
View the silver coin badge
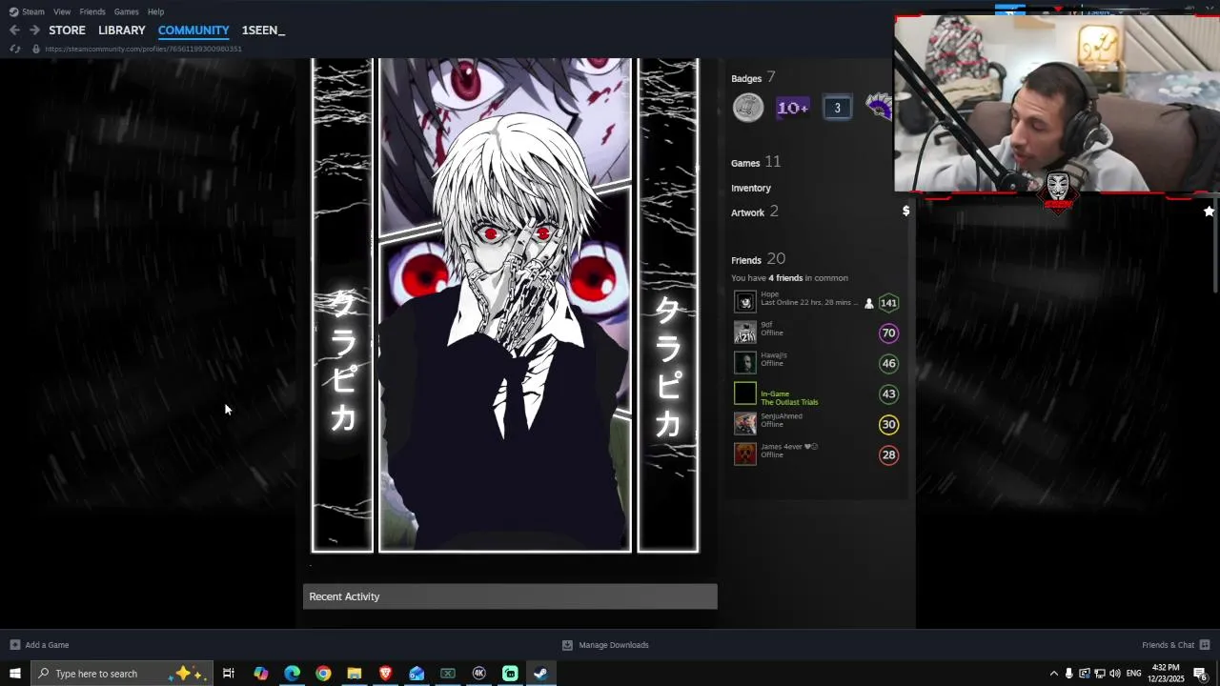[x=748, y=108]
